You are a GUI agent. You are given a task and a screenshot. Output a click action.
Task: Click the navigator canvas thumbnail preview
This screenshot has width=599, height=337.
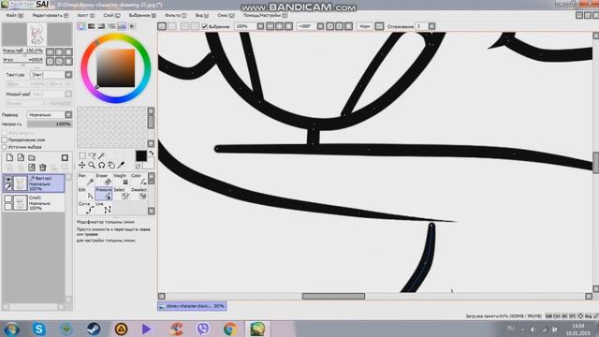tap(37, 34)
